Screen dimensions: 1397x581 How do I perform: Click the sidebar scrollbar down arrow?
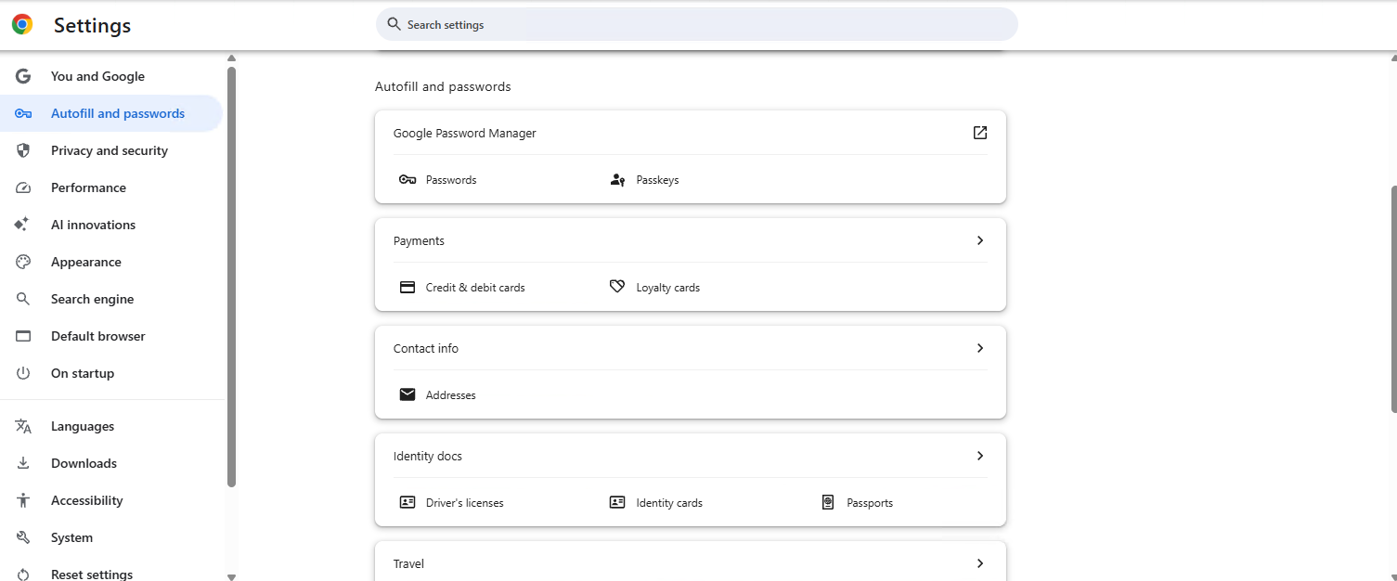(231, 576)
